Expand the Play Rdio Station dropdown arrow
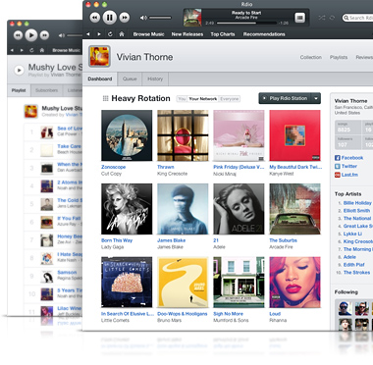This screenshot has width=373, height=365. (316, 98)
